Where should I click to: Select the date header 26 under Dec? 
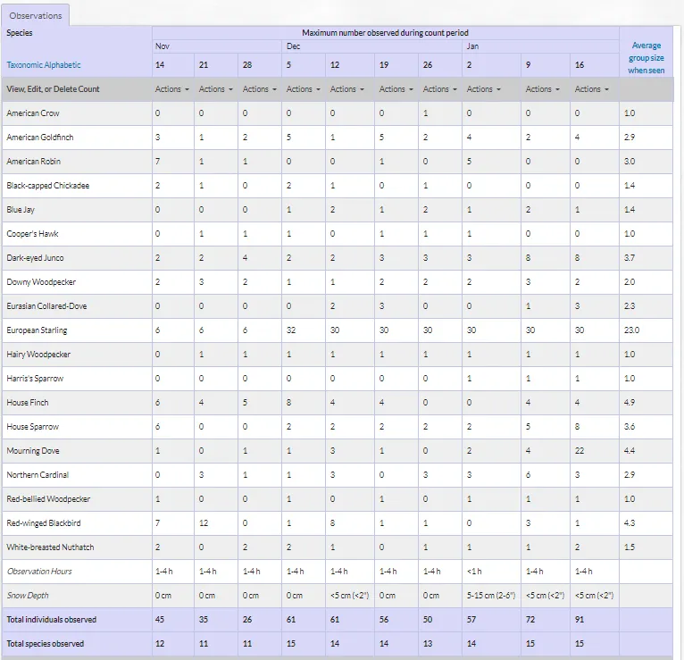[428, 65]
